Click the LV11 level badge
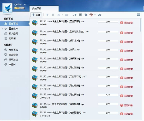 17,8
